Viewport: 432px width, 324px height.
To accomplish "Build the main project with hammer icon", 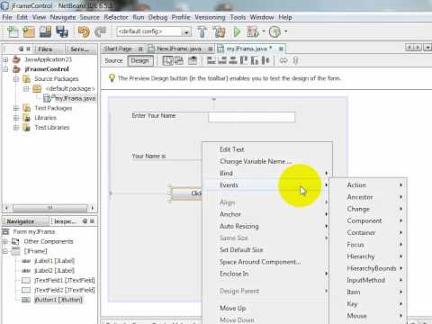I will pyautogui.click(x=202, y=31).
